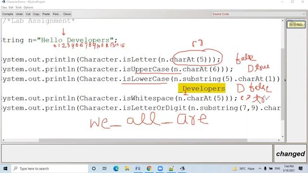Click the horizontal scrollbar left arrow
308x173 pixels.
tap(3, 140)
